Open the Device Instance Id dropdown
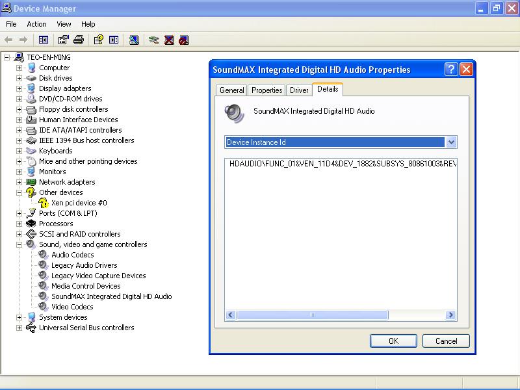 pos(451,142)
